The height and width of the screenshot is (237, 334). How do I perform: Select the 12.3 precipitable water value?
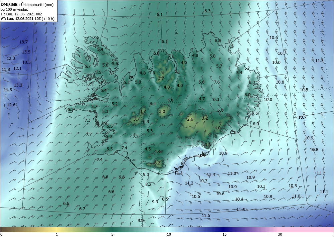[11, 58]
